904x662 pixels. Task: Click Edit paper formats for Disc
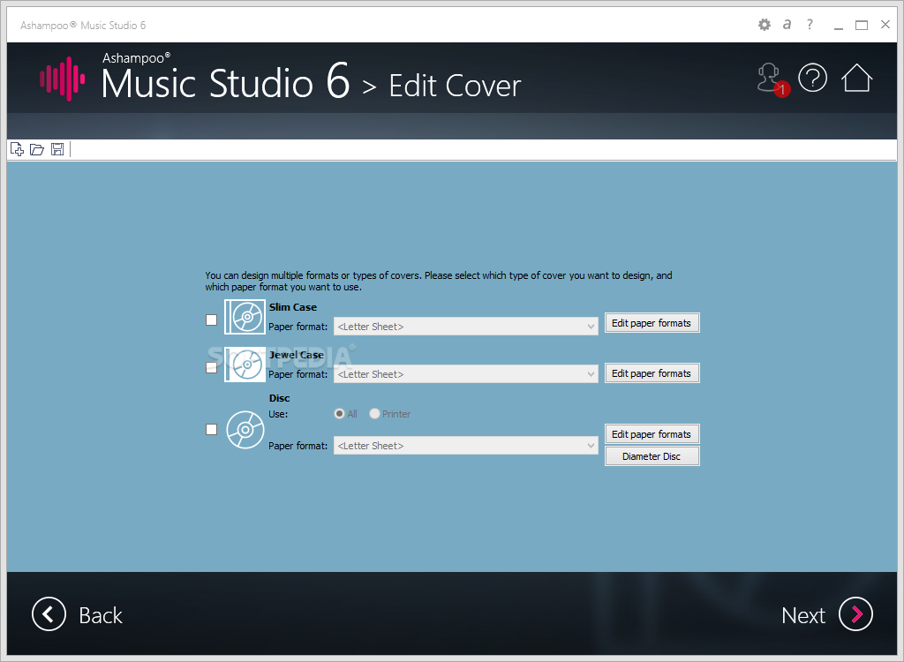point(652,434)
